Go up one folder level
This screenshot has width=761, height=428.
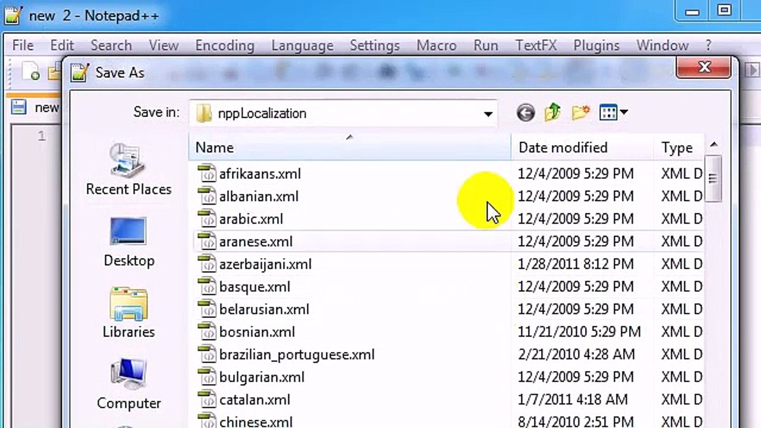[x=553, y=112]
